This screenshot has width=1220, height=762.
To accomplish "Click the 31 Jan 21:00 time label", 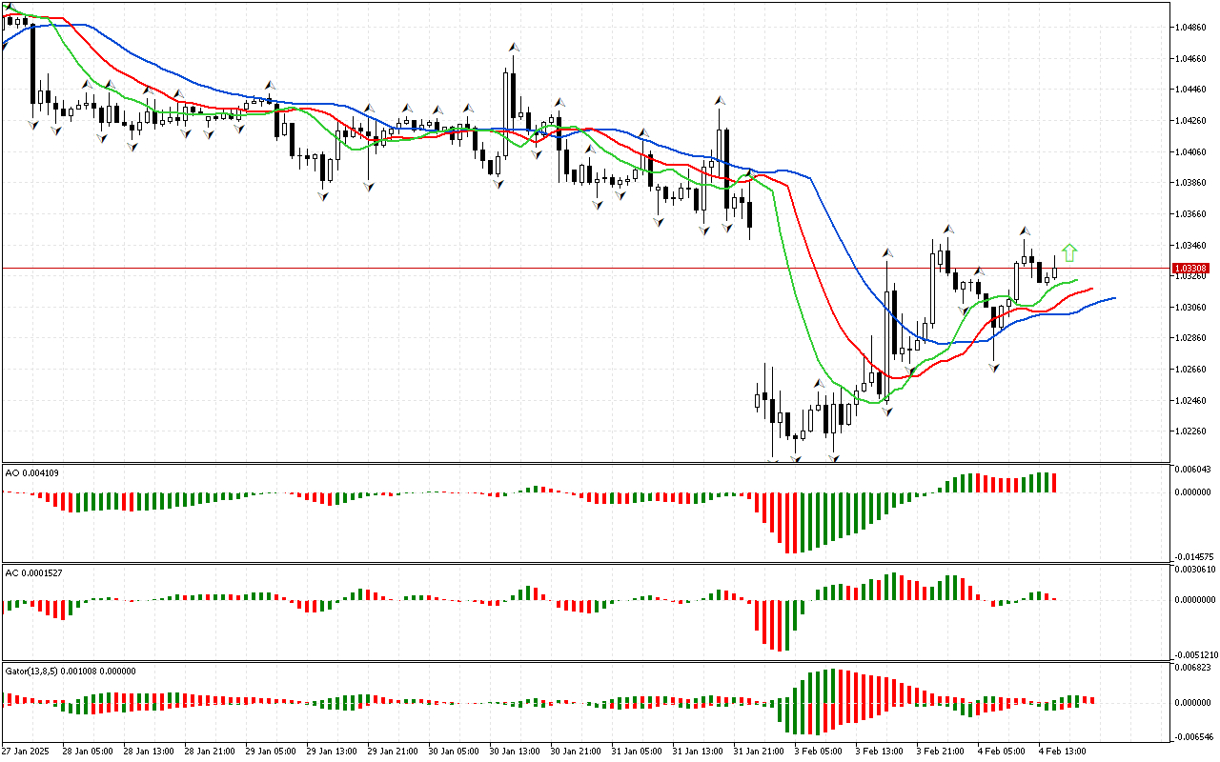I will pyautogui.click(x=757, y=752).
